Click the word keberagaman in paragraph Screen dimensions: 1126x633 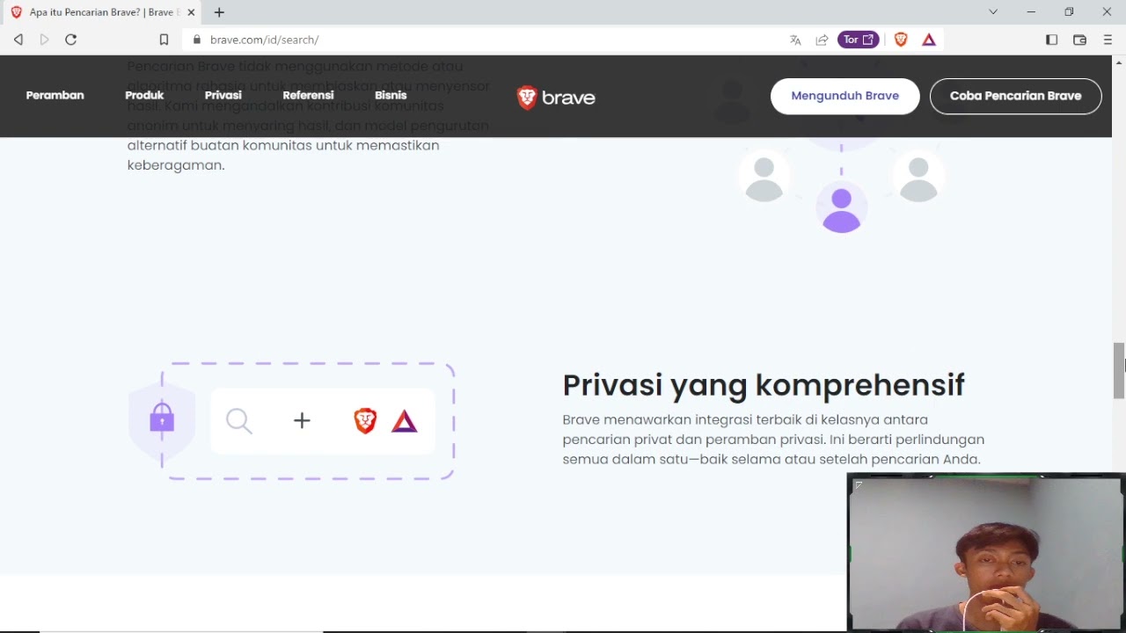pos(176,165)
